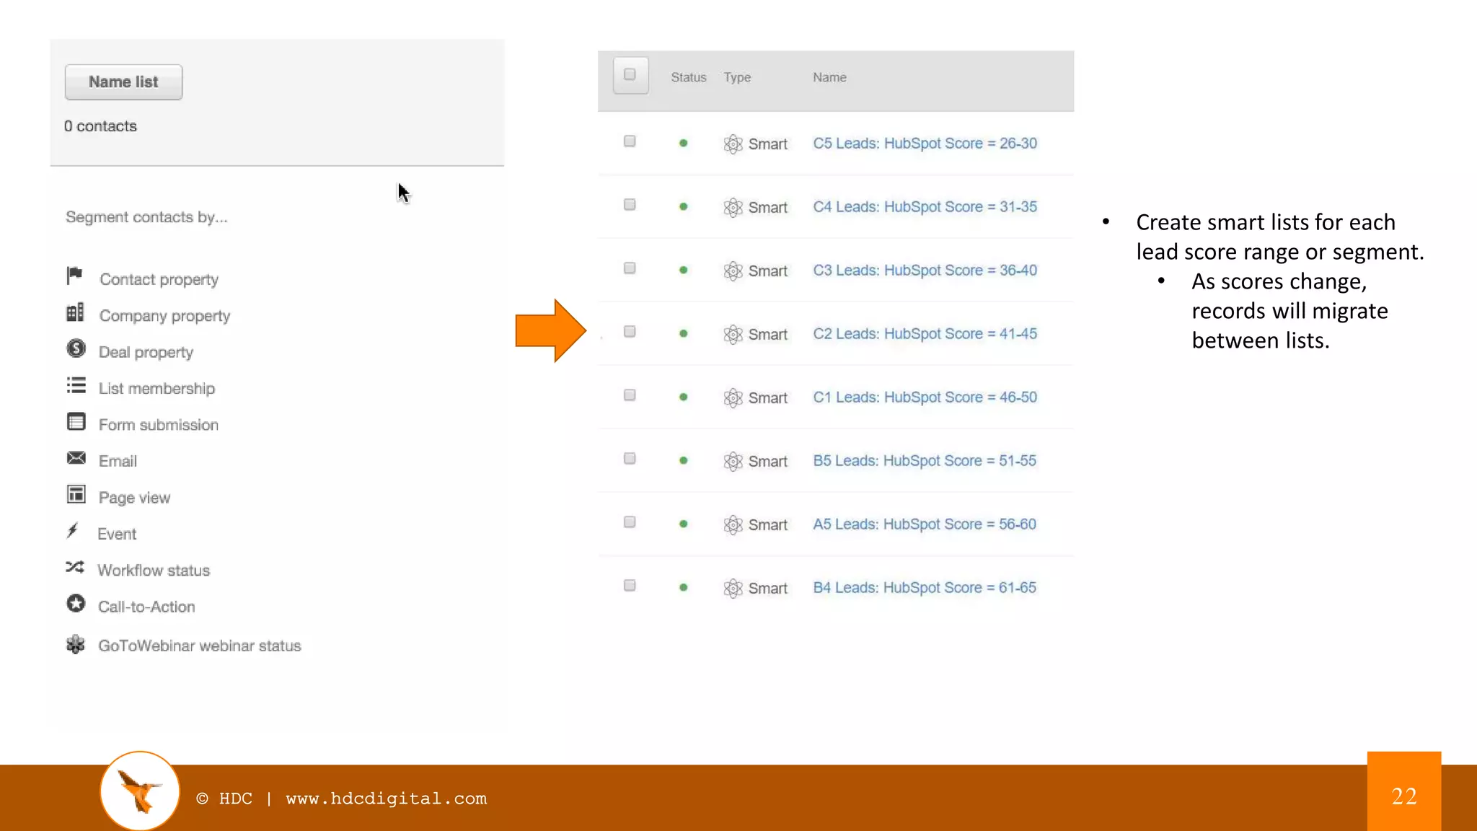Click the Smart atom icon for C3 Leads
This screenshot has width=1477, height=831.
733,271
